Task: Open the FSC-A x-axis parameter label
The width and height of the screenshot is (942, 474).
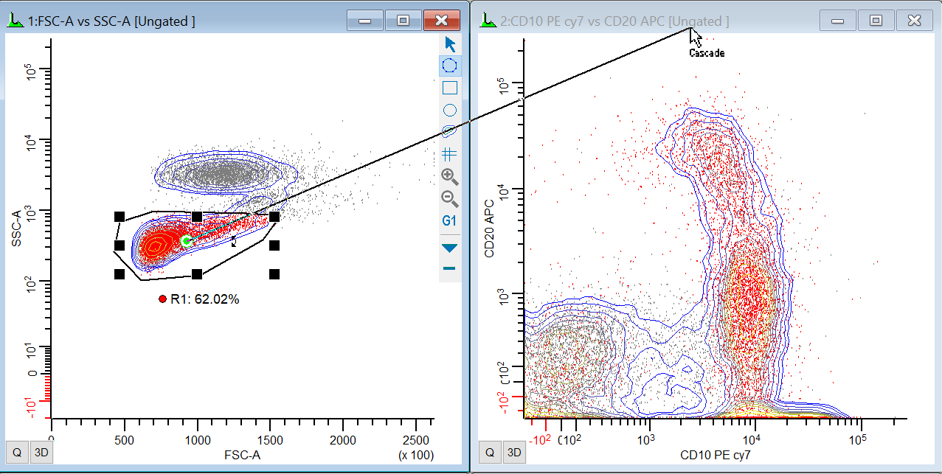Action: coord(242,455)
